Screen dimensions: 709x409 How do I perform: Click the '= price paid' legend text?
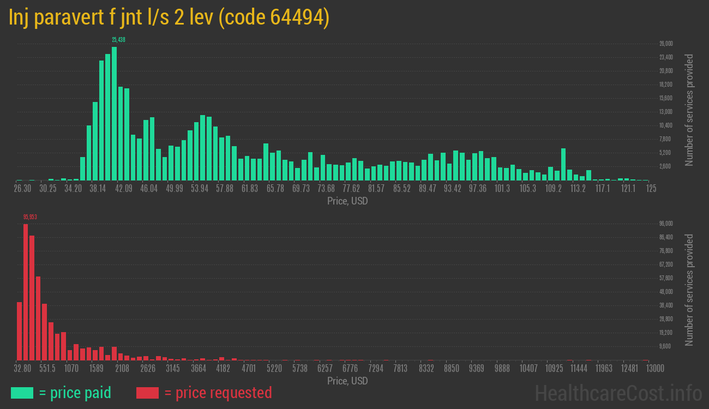tap(75, 393)
